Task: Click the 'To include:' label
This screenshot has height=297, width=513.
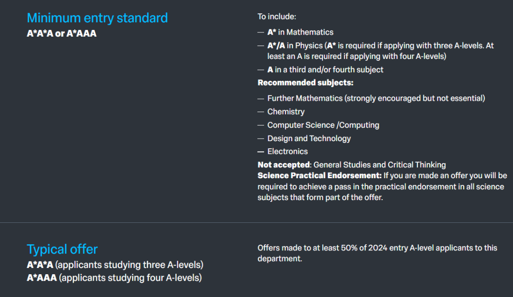Action: [277, 16]
